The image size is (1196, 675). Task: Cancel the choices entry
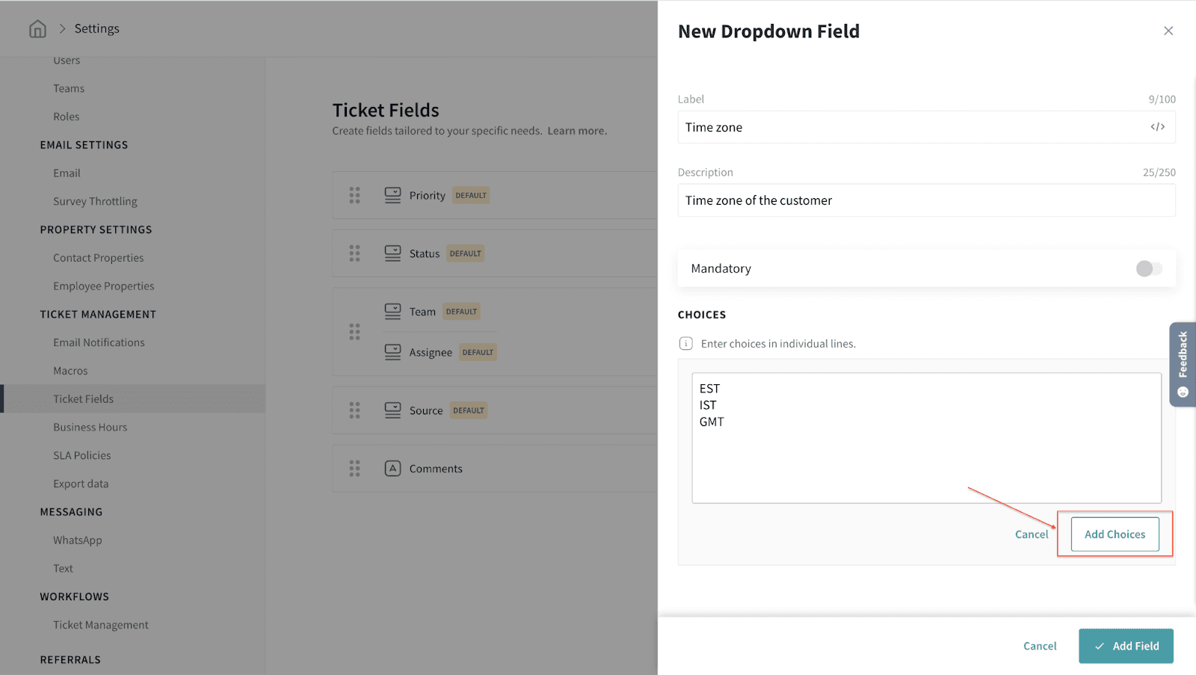(x=1032, y=534)
